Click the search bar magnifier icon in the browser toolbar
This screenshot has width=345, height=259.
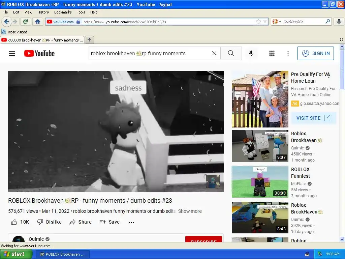tap(327, 22)
